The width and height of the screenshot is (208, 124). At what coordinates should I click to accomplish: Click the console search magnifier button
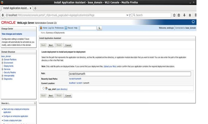100,28
